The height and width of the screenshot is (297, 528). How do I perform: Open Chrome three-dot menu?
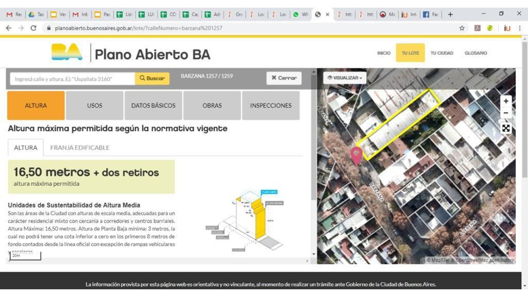point(519,28)
